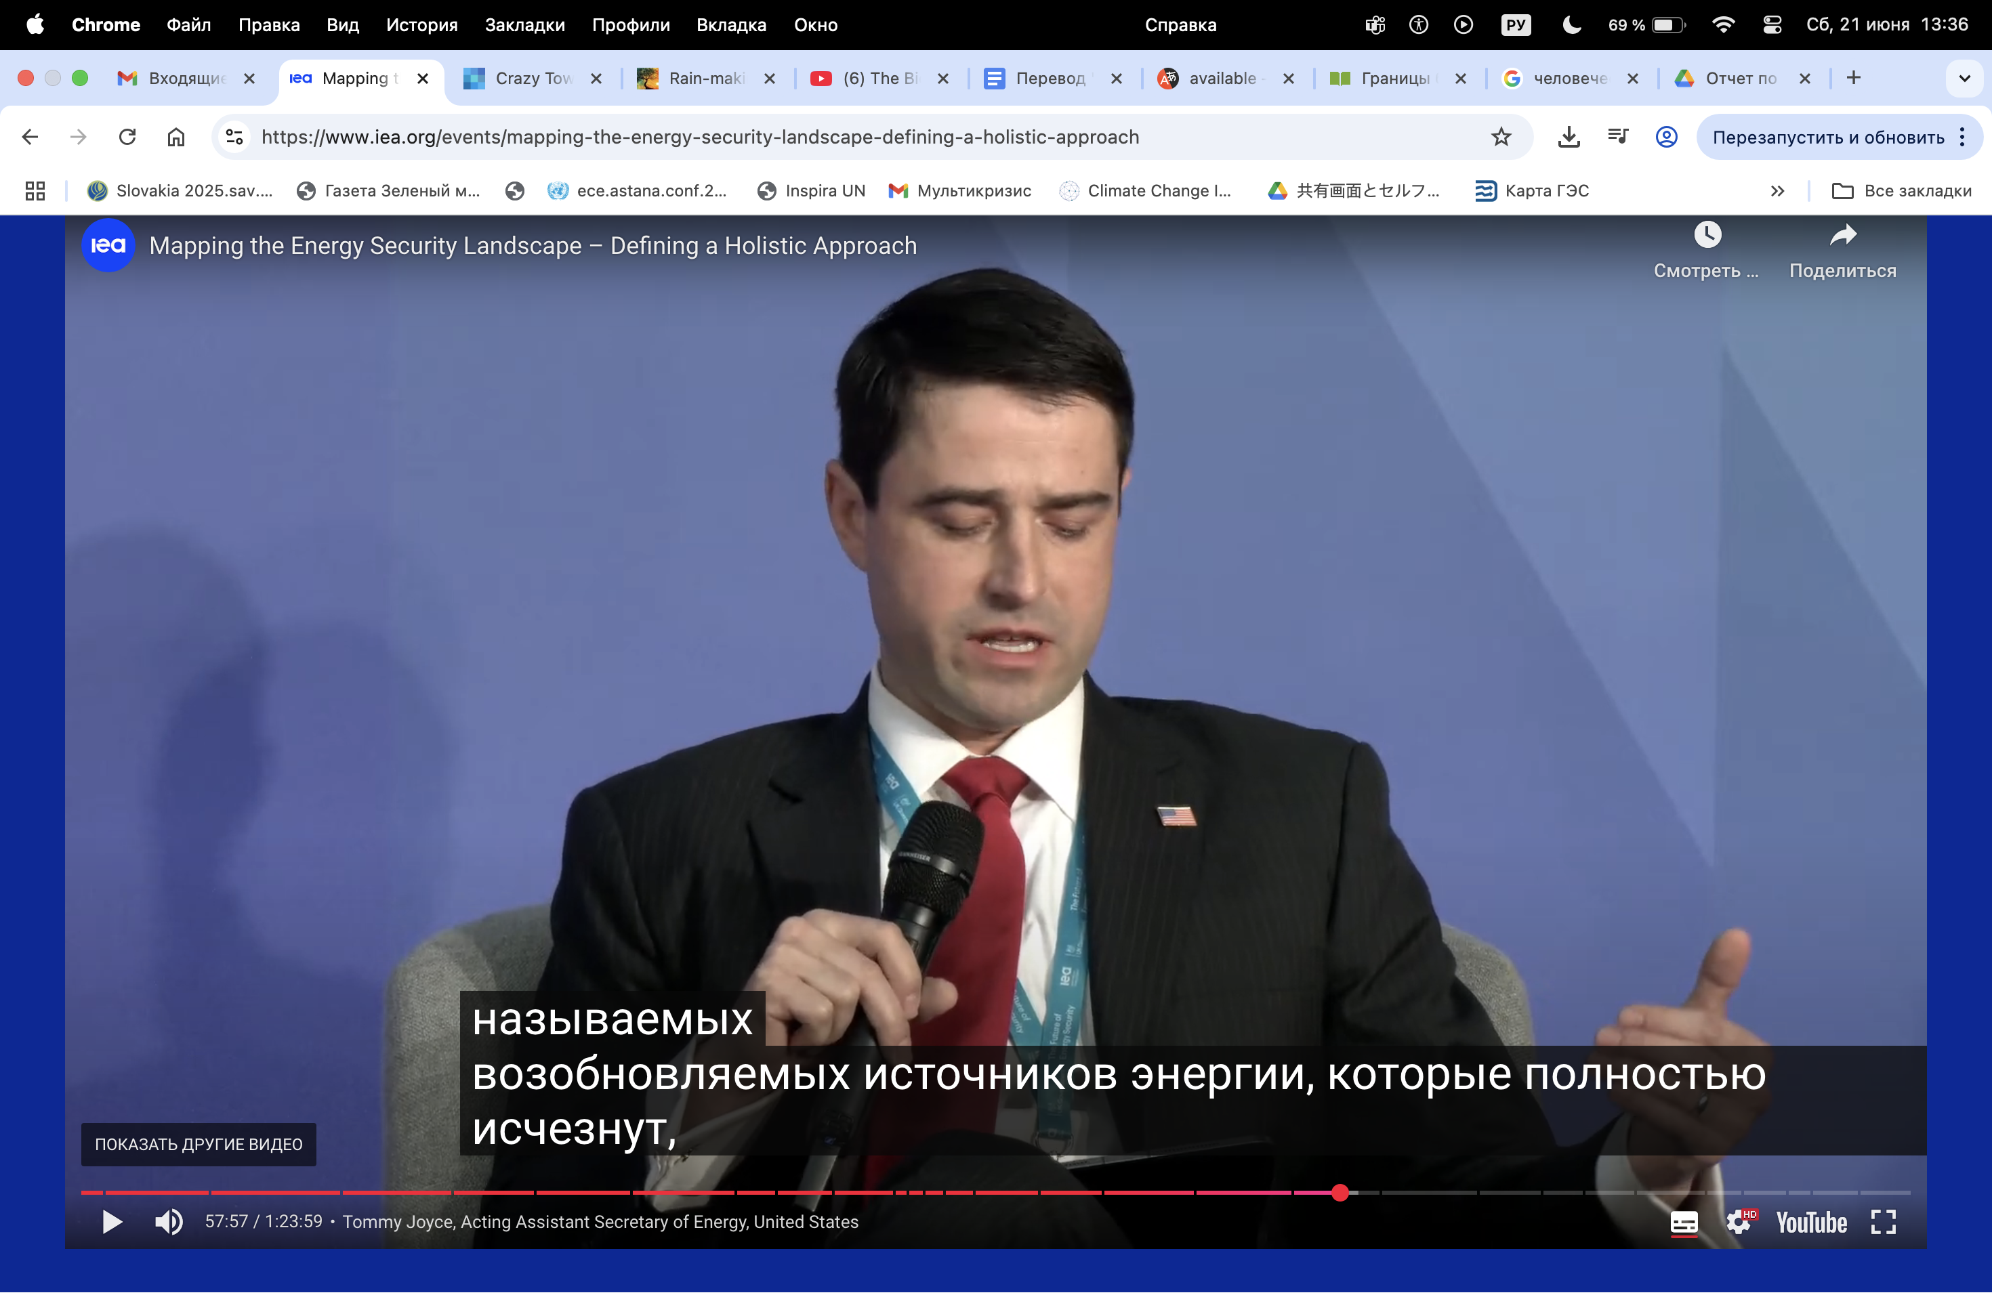1992x1295 pixels.
Task: Enter fullscreen video mode
Action: 1883,1224
